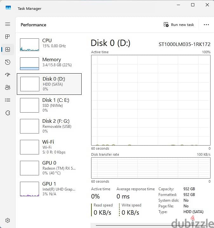
Task: Open App history page icon
Action: [x=8, y=62]
